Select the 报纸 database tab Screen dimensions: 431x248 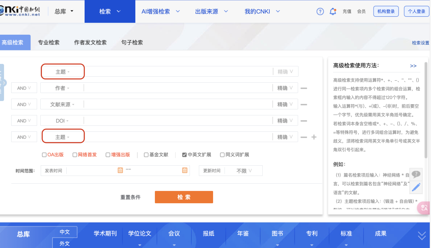pos(208,234)
